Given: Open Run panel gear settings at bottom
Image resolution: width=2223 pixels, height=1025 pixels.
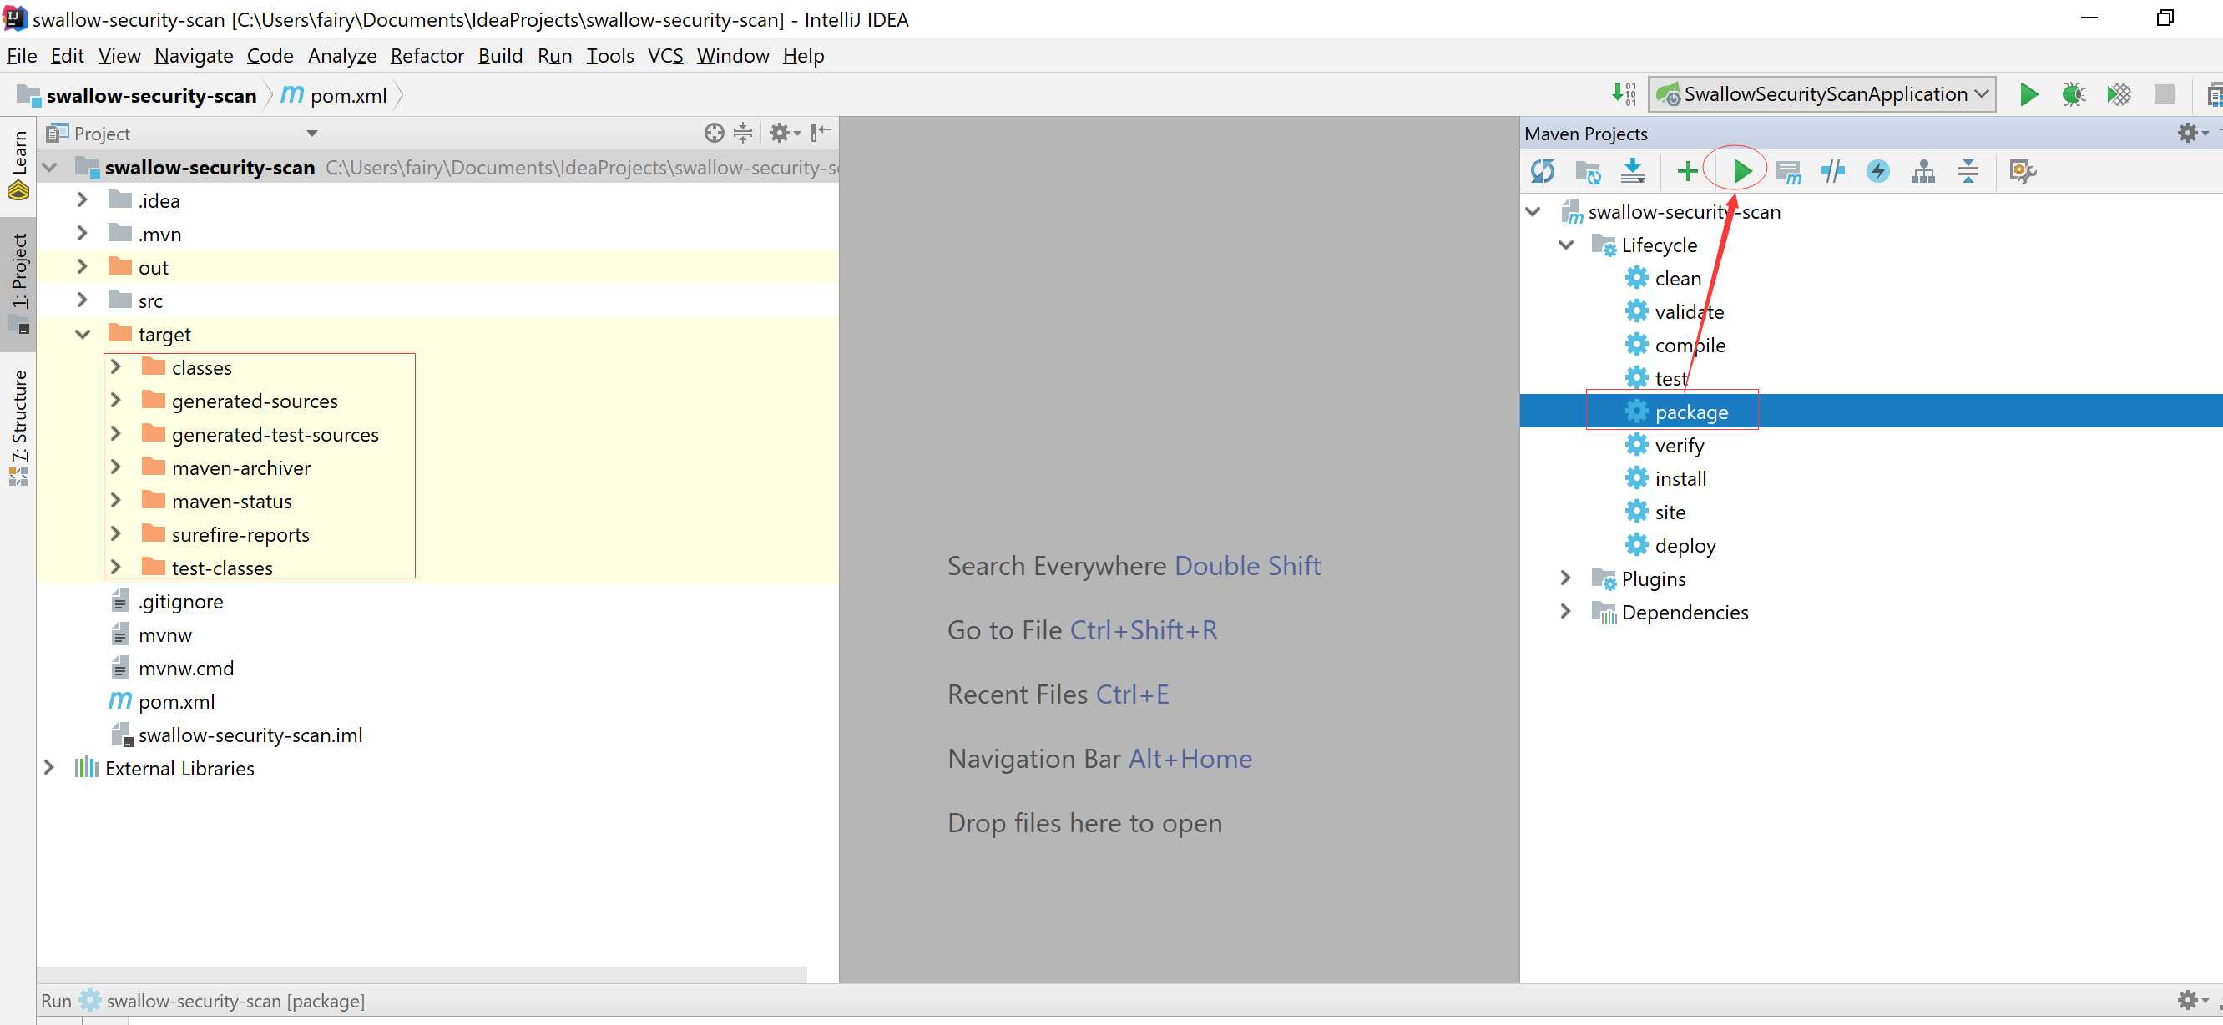Looking at the screenshot, I should coord(2191,1000).
